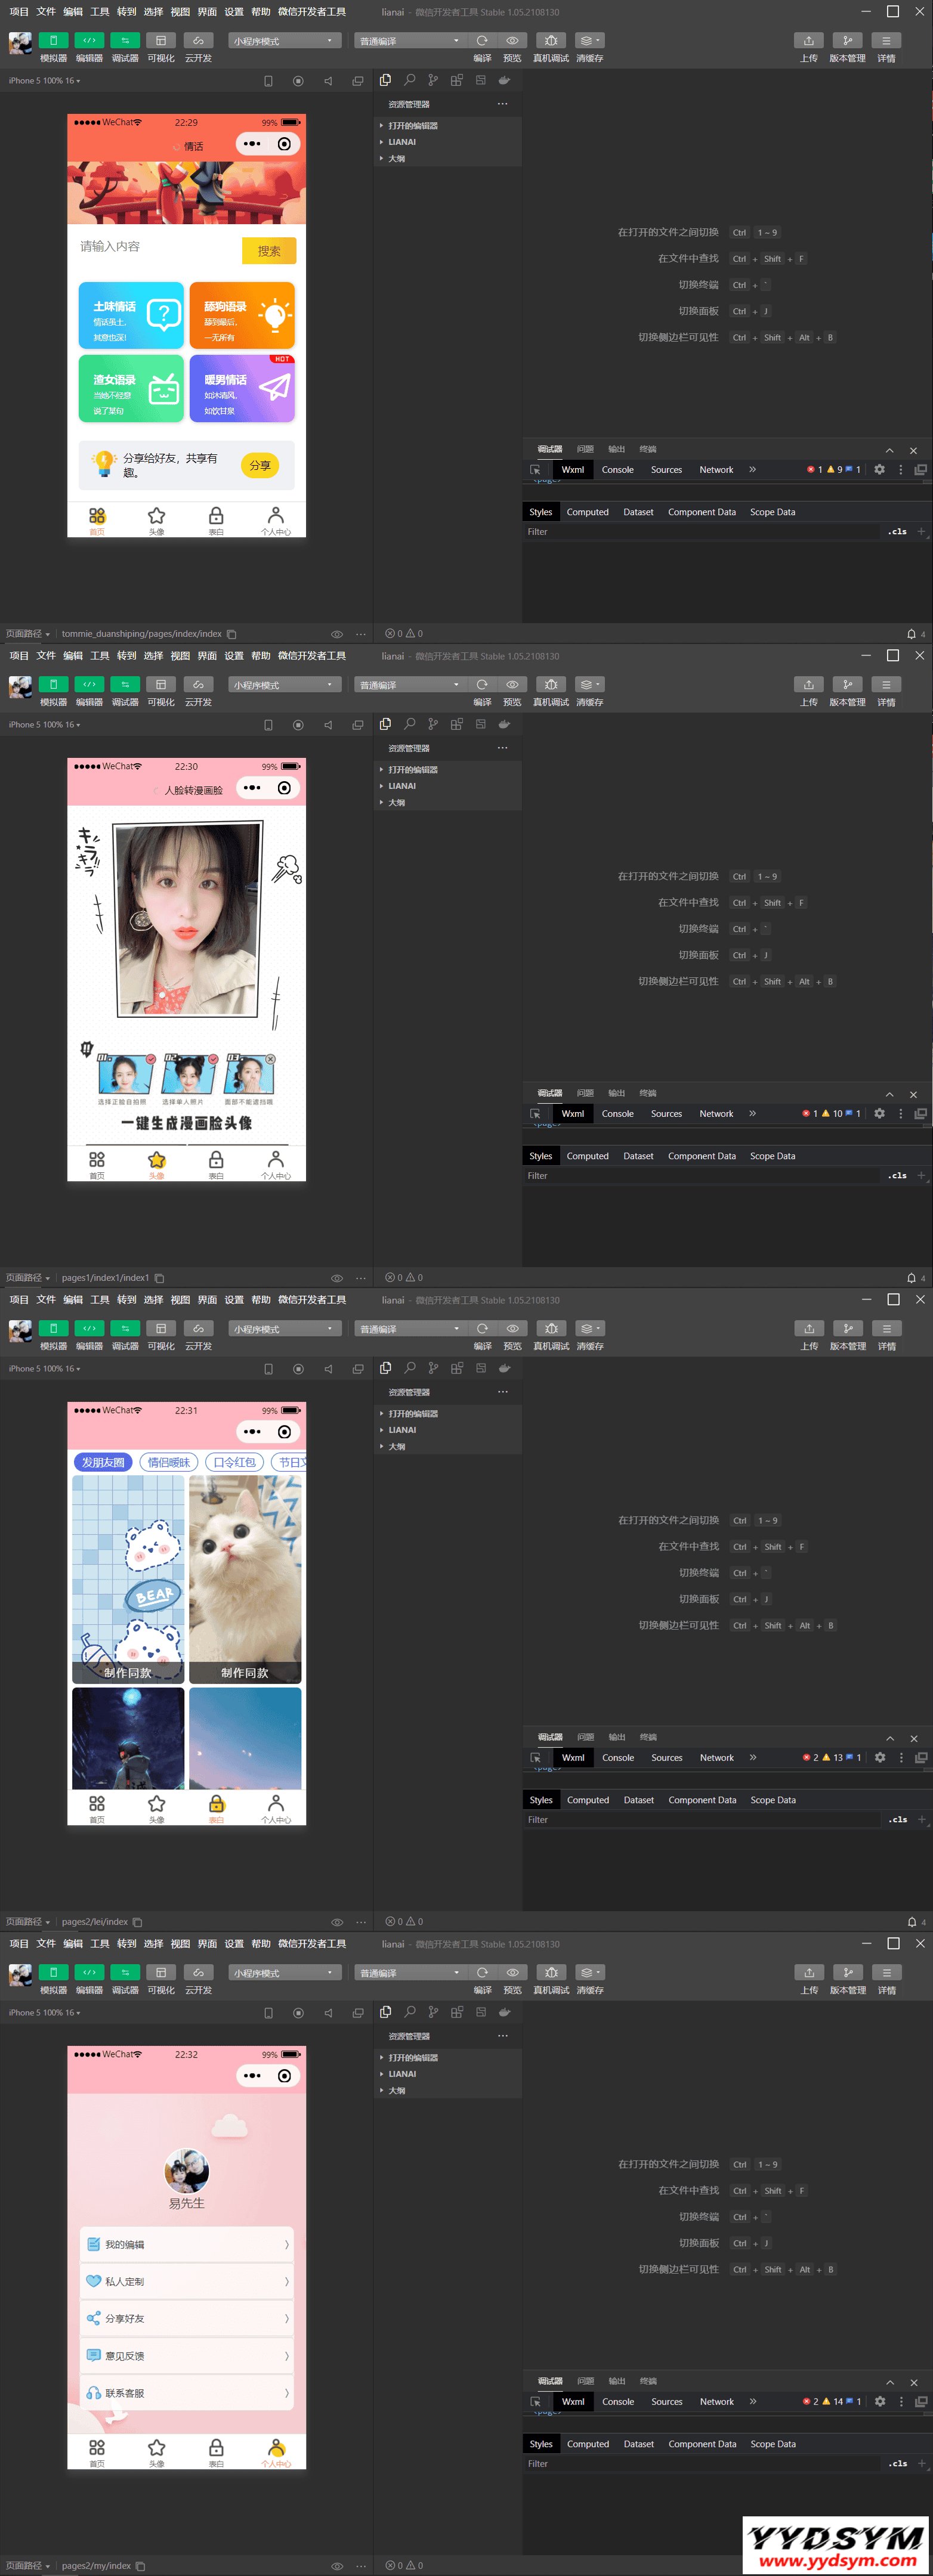Click the Docker whale icon in pages2/my/index window
933x2576 pixels.
click(x=505, y=2012)
